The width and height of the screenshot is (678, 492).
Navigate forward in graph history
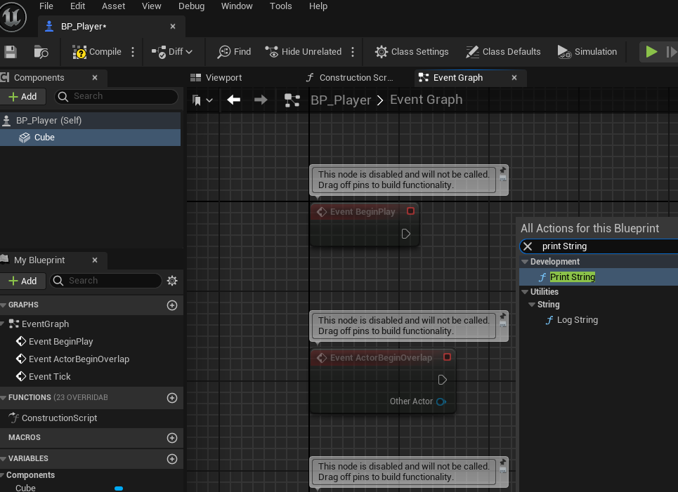(x=261, y=100)
